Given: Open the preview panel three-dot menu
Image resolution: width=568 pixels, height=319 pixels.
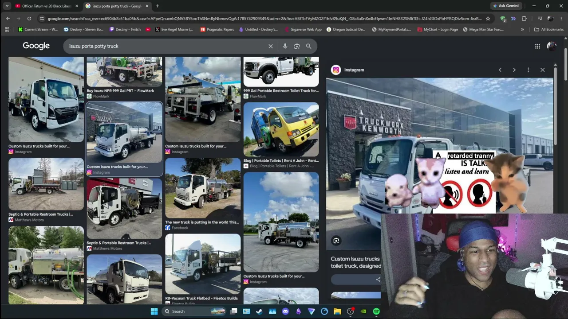Looking at the screenshot, I should point(528,70).
